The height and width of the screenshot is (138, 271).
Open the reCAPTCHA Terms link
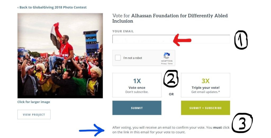pos(170,64)
